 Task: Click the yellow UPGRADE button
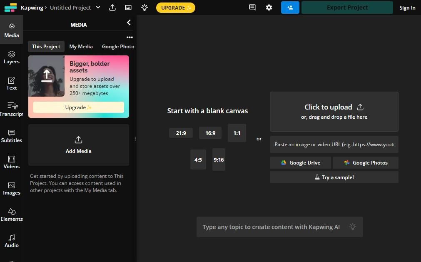point(176,7)
